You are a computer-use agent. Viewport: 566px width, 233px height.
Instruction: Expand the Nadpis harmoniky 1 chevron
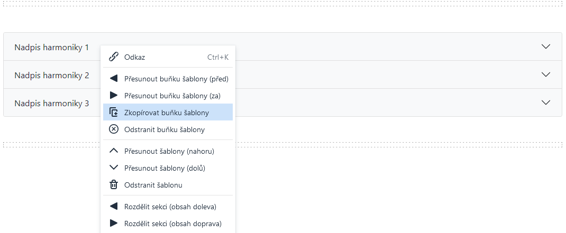546,46
